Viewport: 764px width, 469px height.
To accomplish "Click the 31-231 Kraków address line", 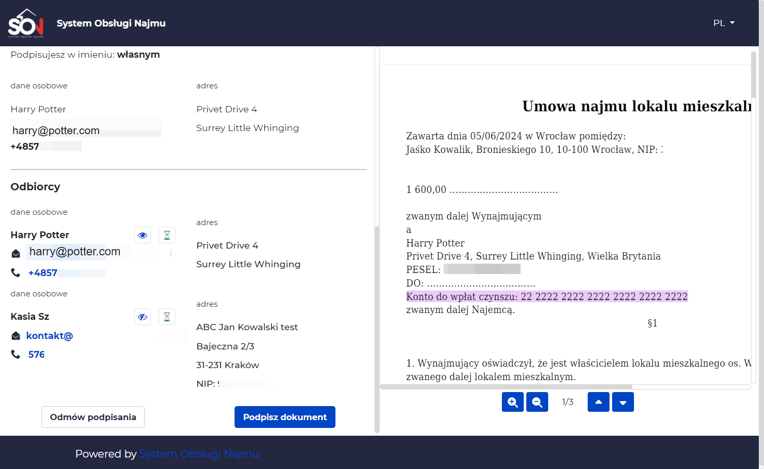I will pos(228,365).
